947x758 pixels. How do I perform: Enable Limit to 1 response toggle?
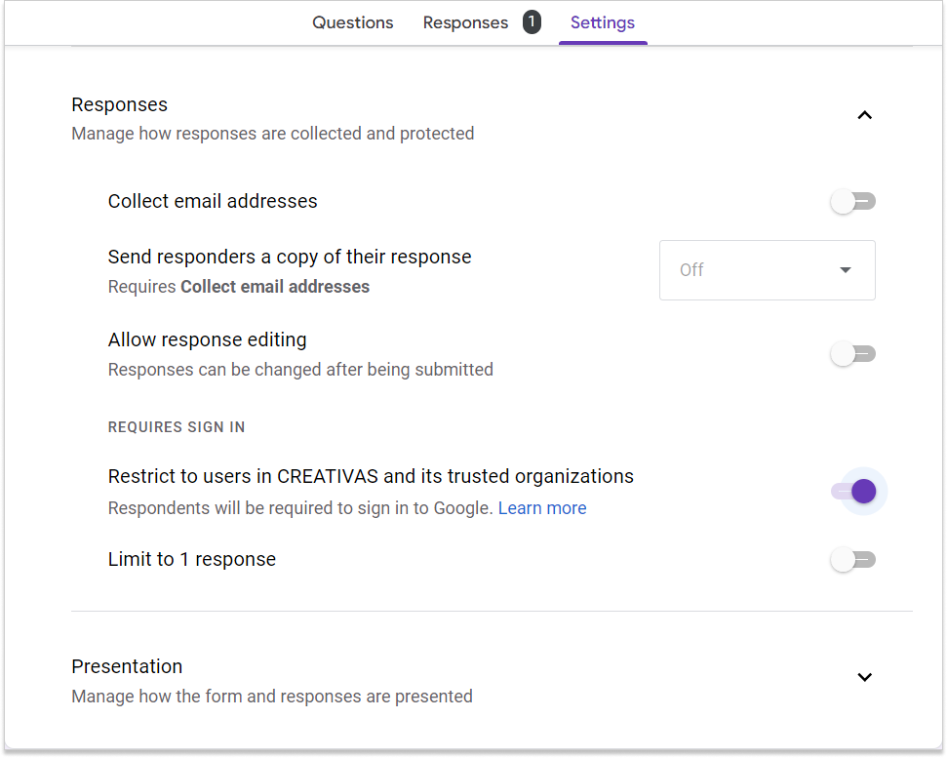pyautogui.click(x=853, y=560)
